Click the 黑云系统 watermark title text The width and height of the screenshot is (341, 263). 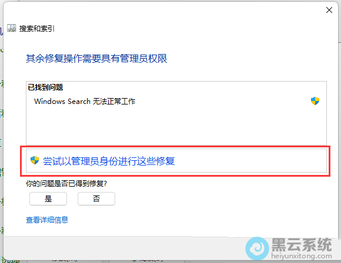point(302,245)
